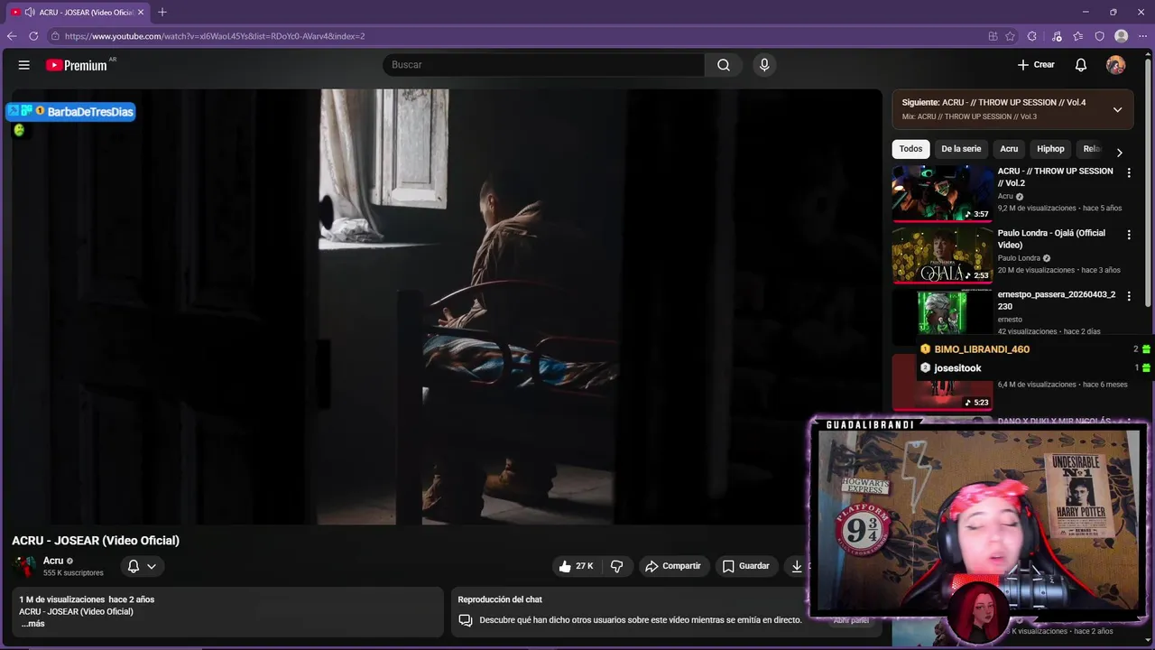
Task: Select the Todos filter chip
Action: (x=910, y=149)
